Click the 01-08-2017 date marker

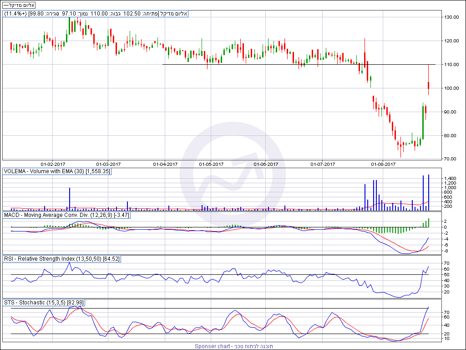point(384,164)
